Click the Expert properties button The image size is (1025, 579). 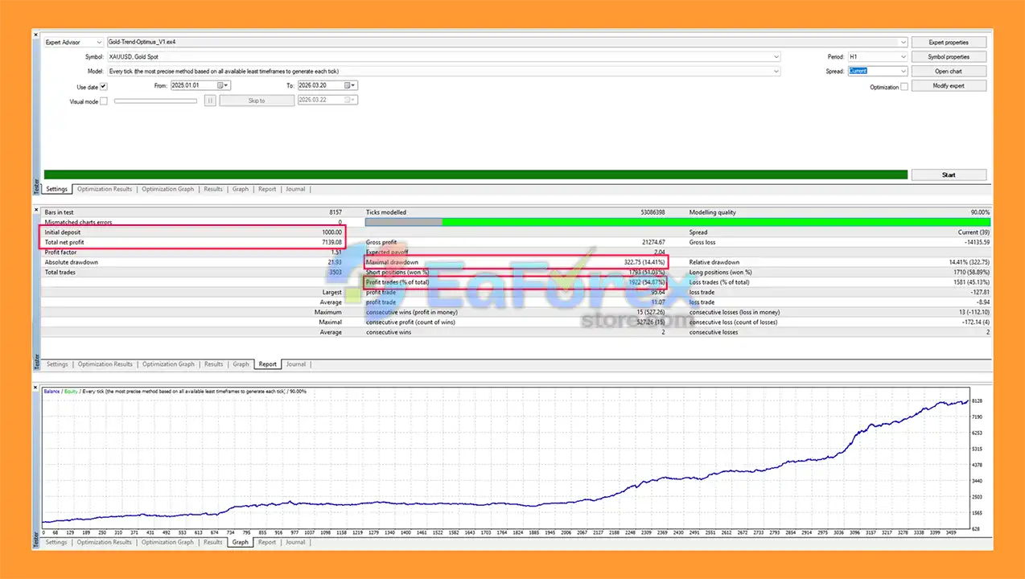948,43
